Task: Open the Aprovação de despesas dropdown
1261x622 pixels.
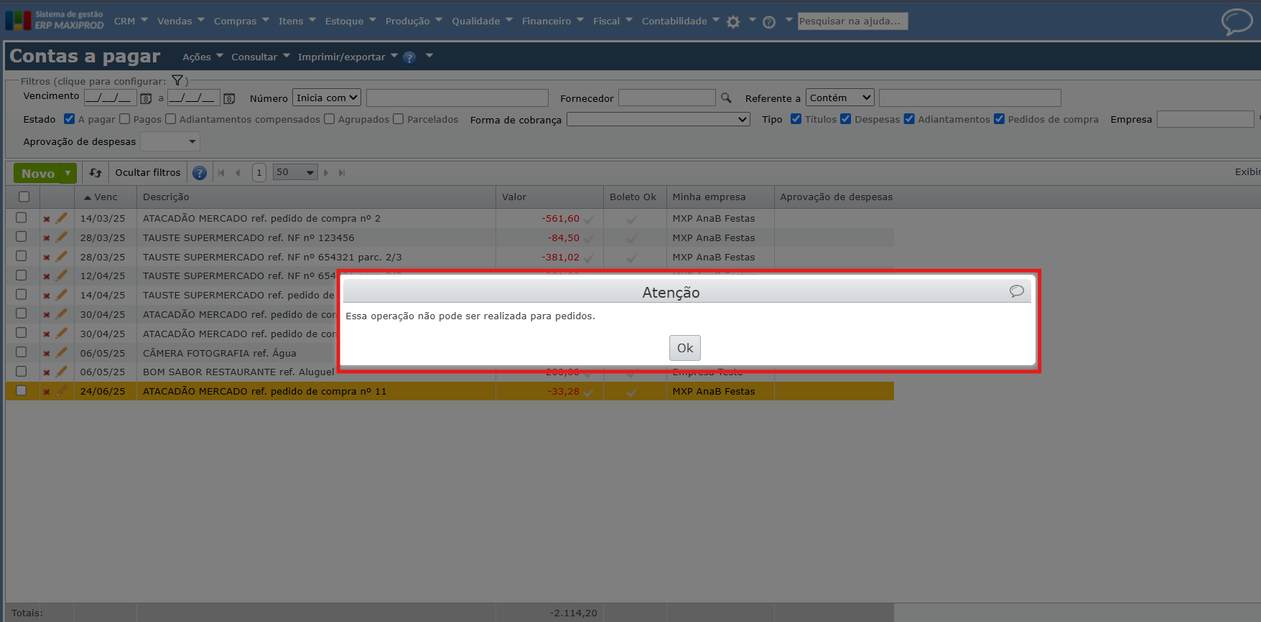Action: coord(170,141)
